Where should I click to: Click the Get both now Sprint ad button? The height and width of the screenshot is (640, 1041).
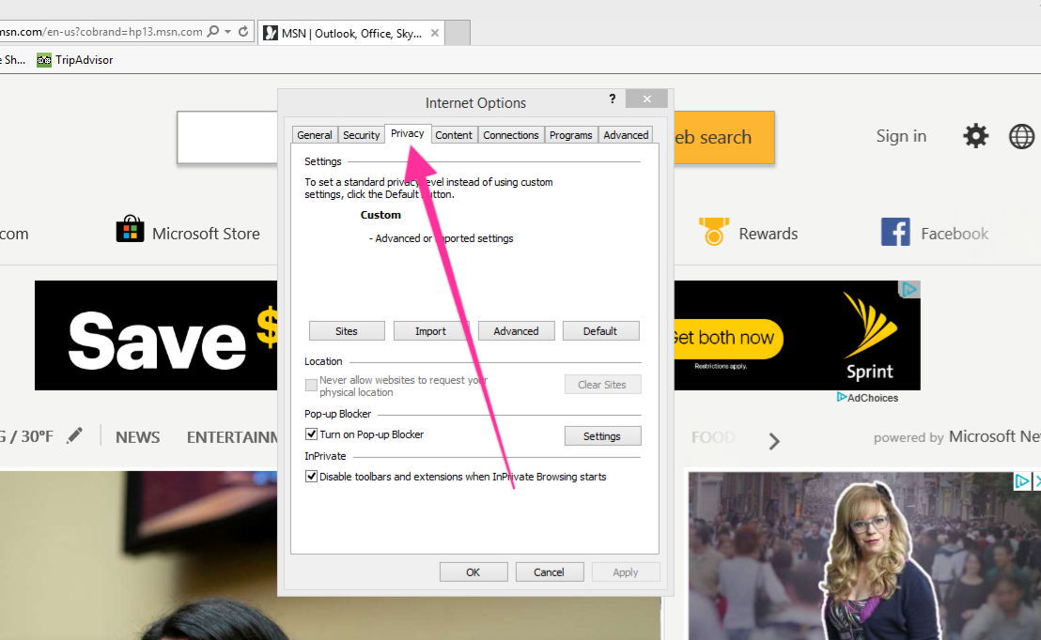(727, 338)
